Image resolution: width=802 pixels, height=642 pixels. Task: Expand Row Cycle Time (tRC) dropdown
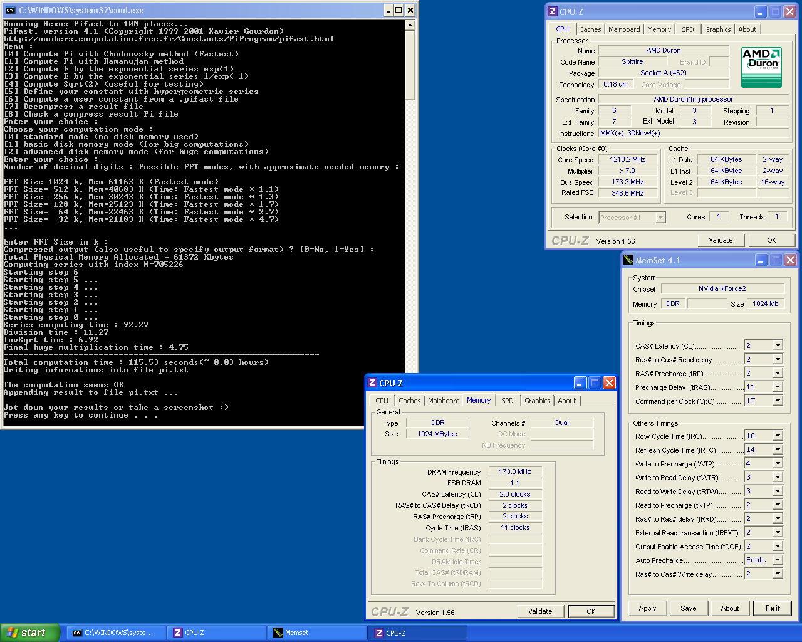point(778,436)
